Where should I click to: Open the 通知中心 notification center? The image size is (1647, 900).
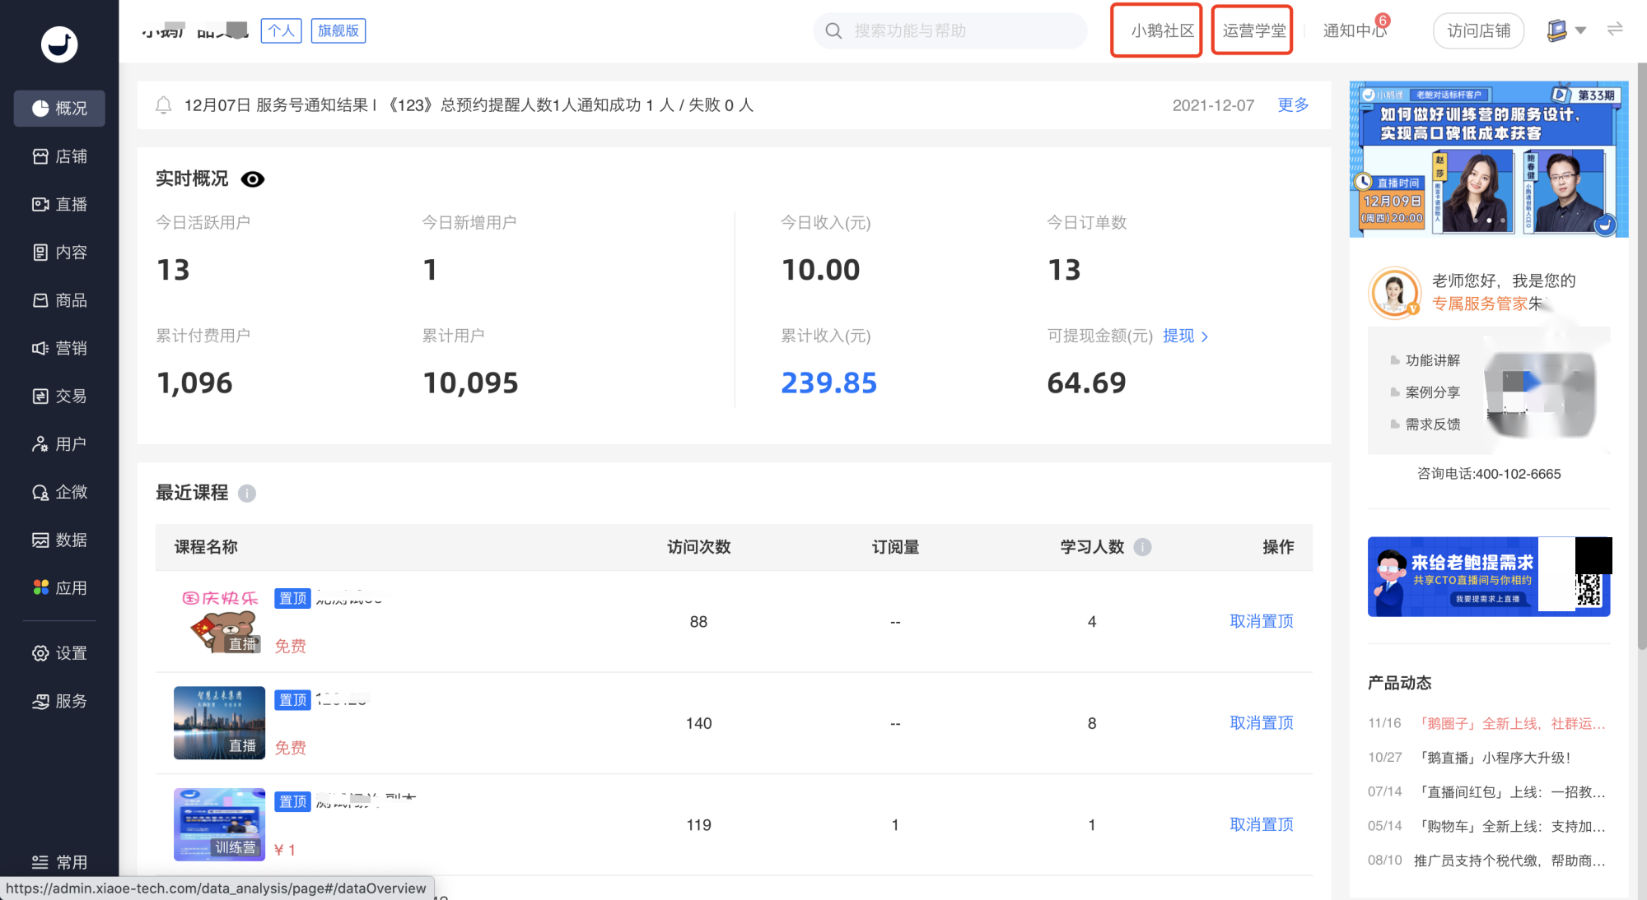pos(1355,30)
